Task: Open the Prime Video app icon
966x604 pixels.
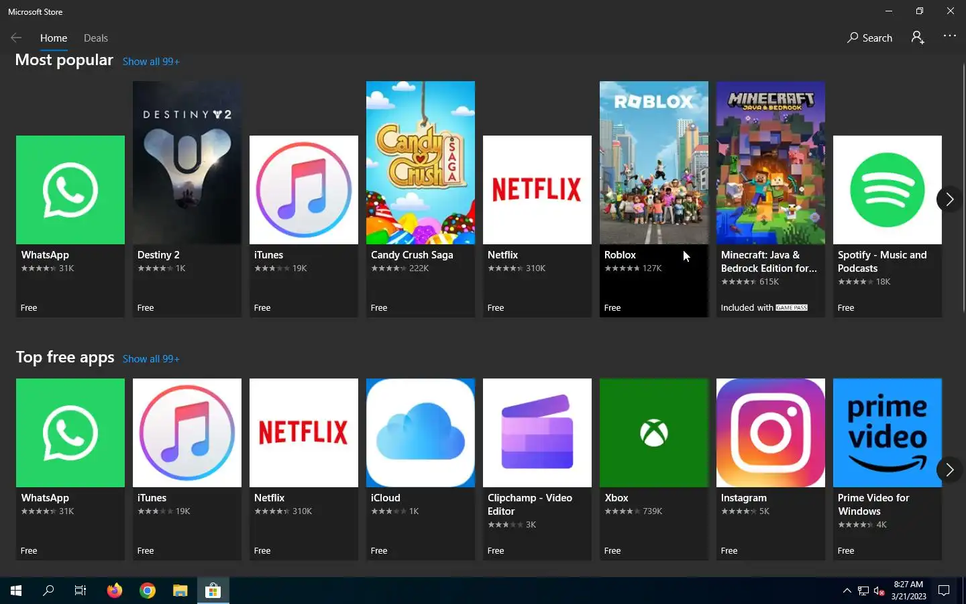Action: 888,433
